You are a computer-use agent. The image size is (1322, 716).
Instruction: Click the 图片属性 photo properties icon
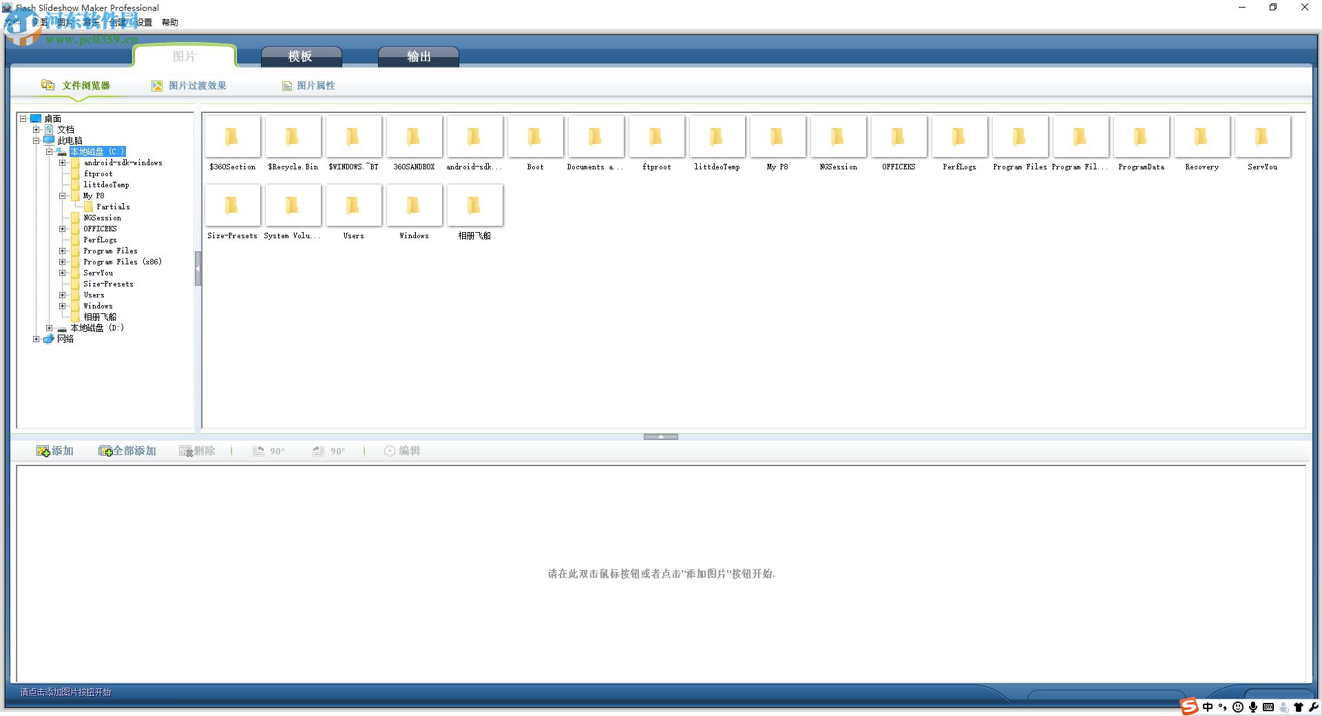click(286, 86)
